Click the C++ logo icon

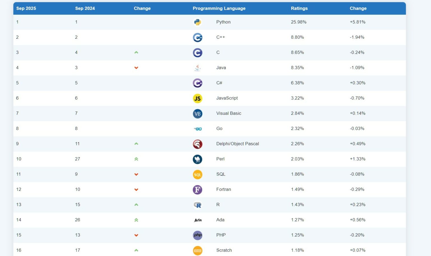click(x=198, y=37)
